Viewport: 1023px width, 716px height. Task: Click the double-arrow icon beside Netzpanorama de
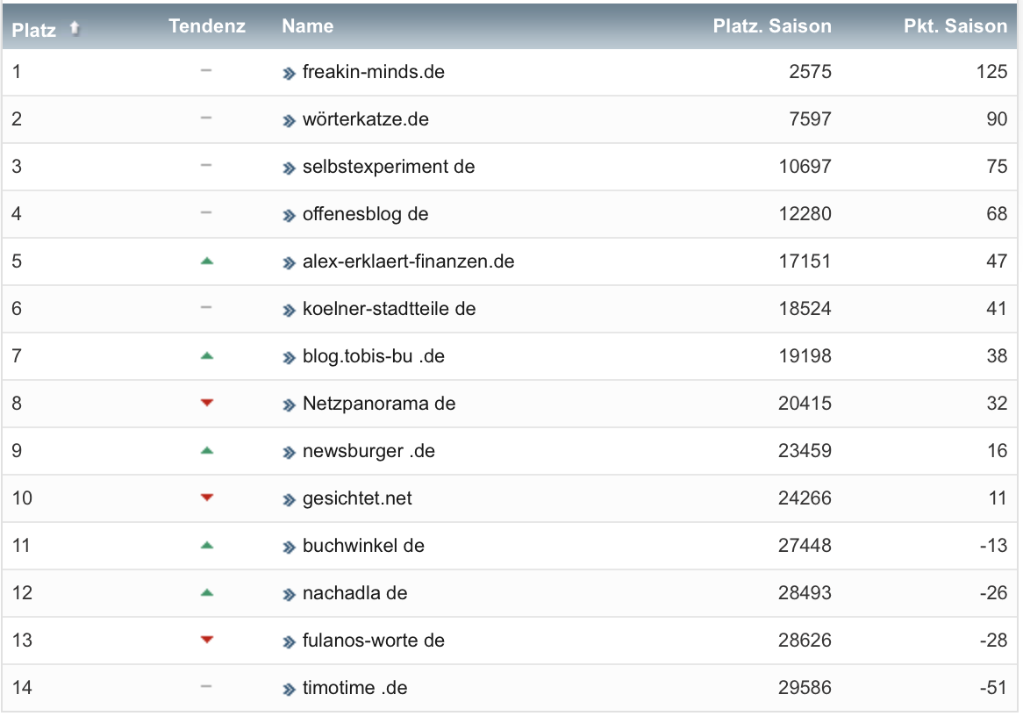click(x=289, y=405)
